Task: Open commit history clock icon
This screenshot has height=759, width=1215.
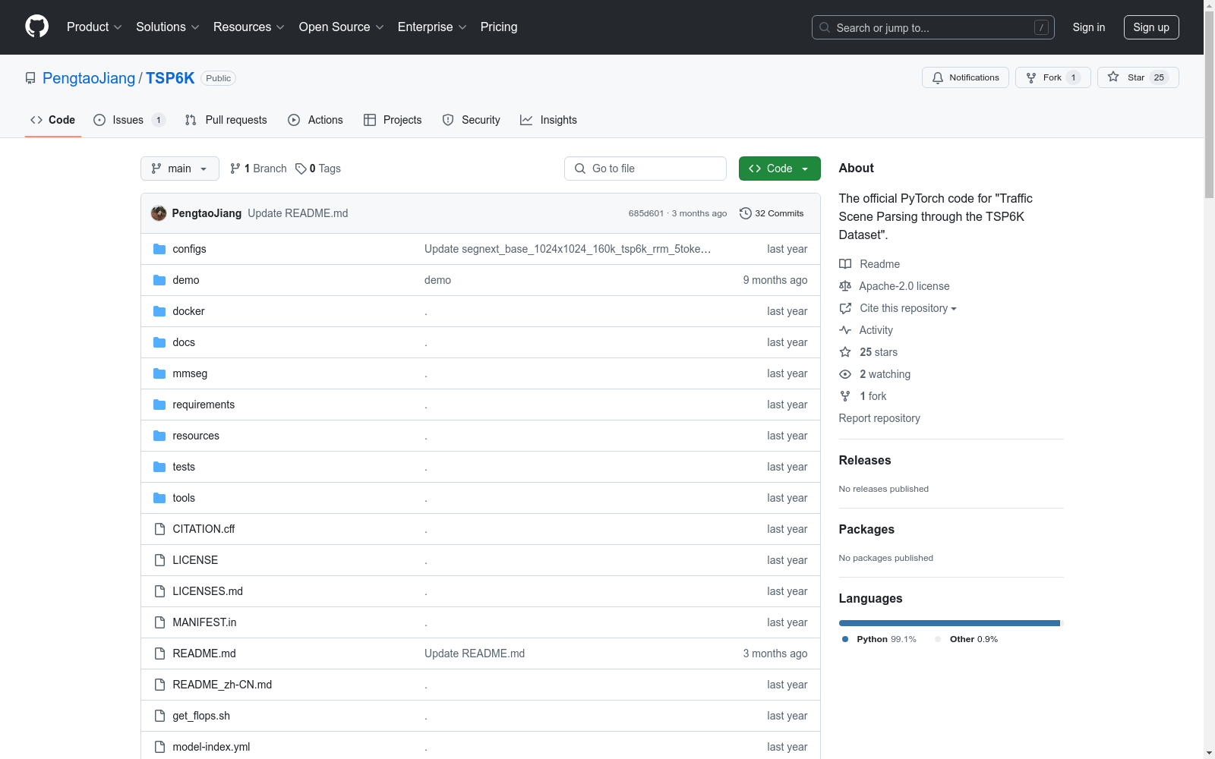Action: point(745,213)
